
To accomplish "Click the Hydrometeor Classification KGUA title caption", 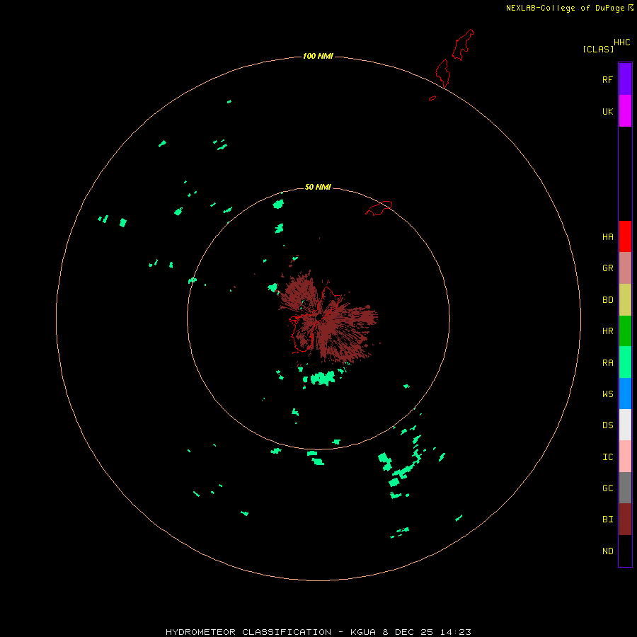I will pos(318,632).
